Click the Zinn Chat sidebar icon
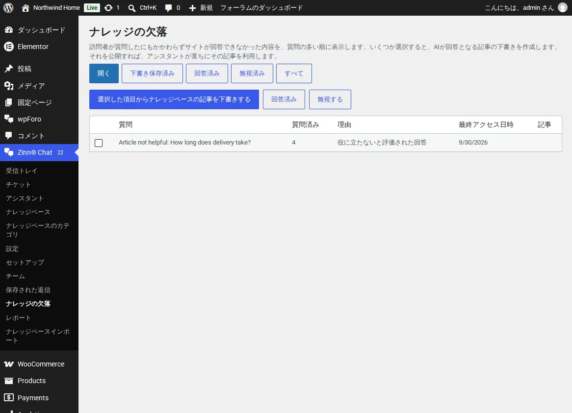Screen dimensions: 572x413 9,152
